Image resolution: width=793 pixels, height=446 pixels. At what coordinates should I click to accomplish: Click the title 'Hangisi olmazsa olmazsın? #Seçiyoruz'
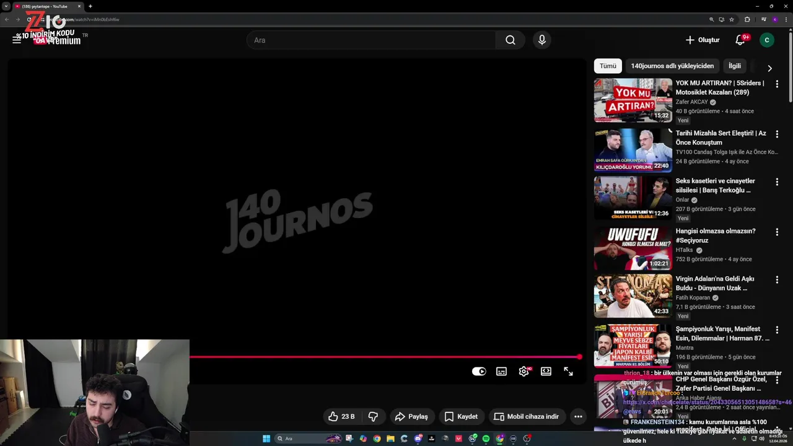(x=716, y=236)
